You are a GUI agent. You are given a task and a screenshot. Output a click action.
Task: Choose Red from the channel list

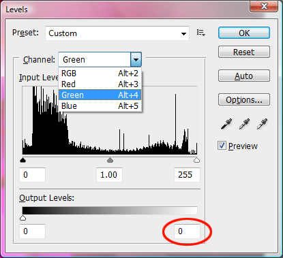click(100, 84)
